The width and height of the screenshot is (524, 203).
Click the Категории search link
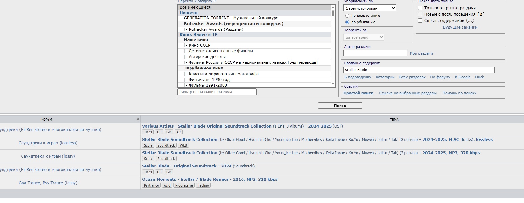pos(385,77)
